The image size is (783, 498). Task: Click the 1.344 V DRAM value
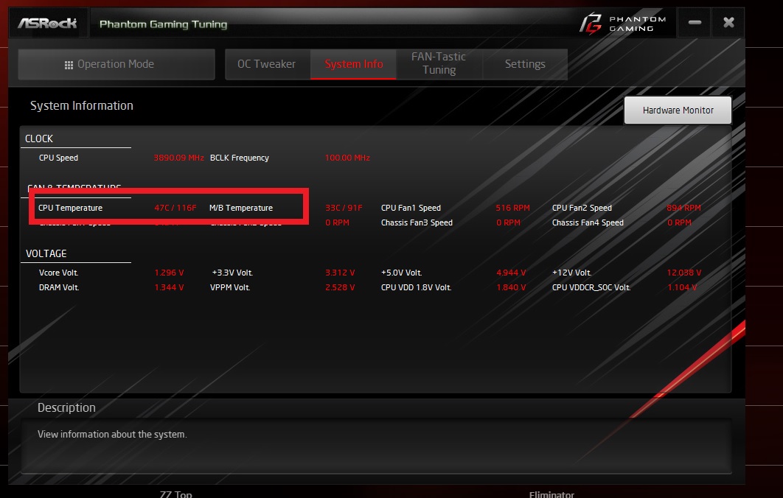tap(169, 287)
